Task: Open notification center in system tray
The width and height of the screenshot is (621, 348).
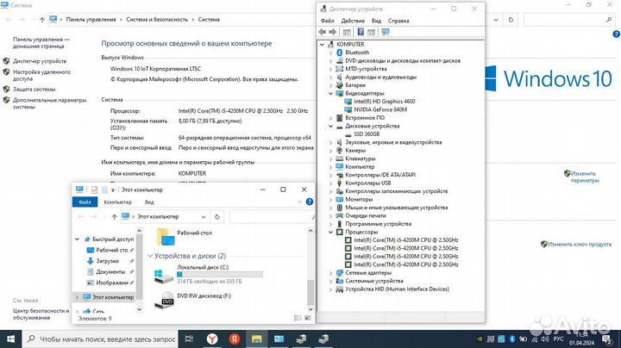Action: (x=607, y=339)
